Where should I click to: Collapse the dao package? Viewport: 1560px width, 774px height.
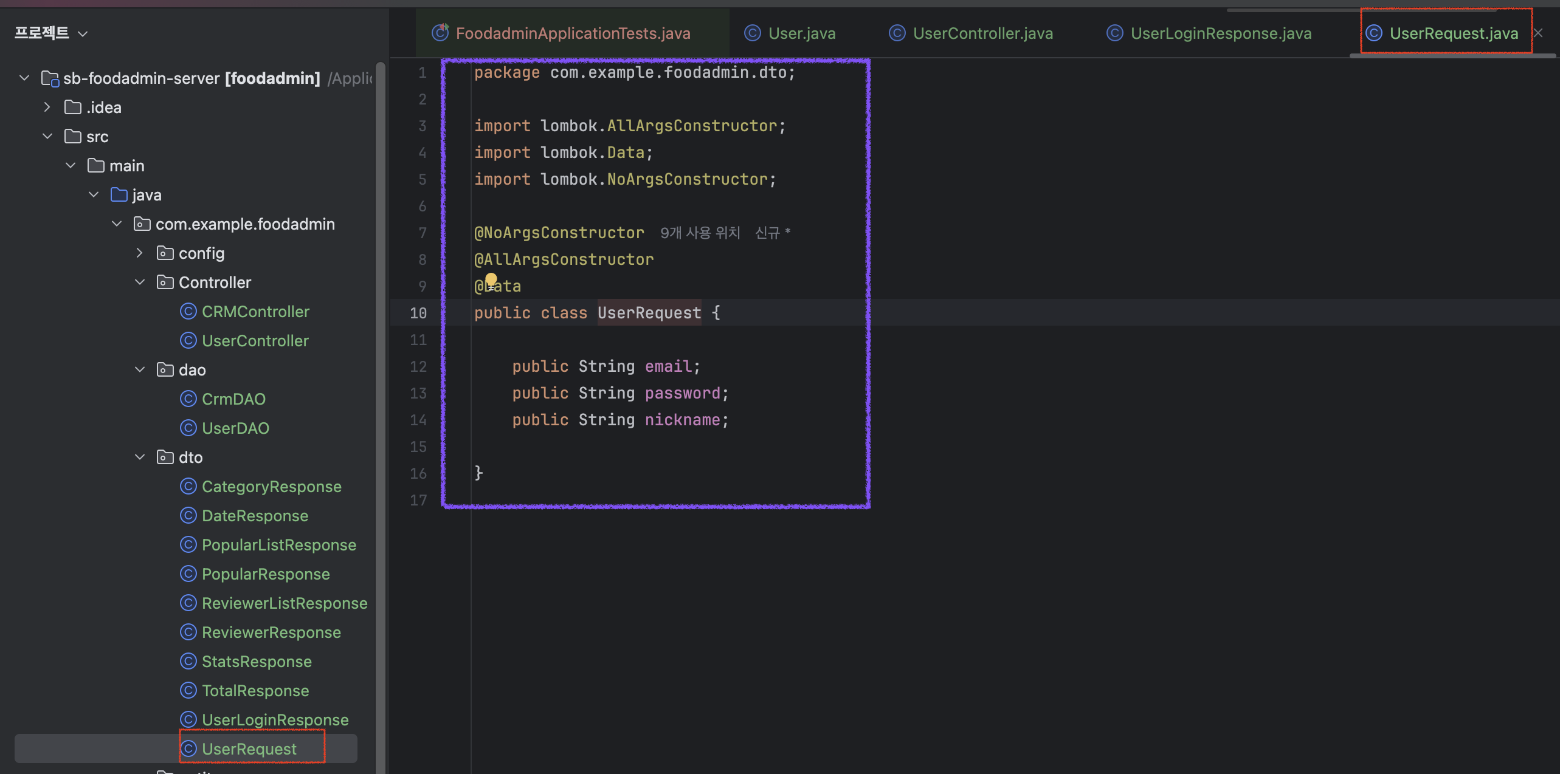point(140,369)
